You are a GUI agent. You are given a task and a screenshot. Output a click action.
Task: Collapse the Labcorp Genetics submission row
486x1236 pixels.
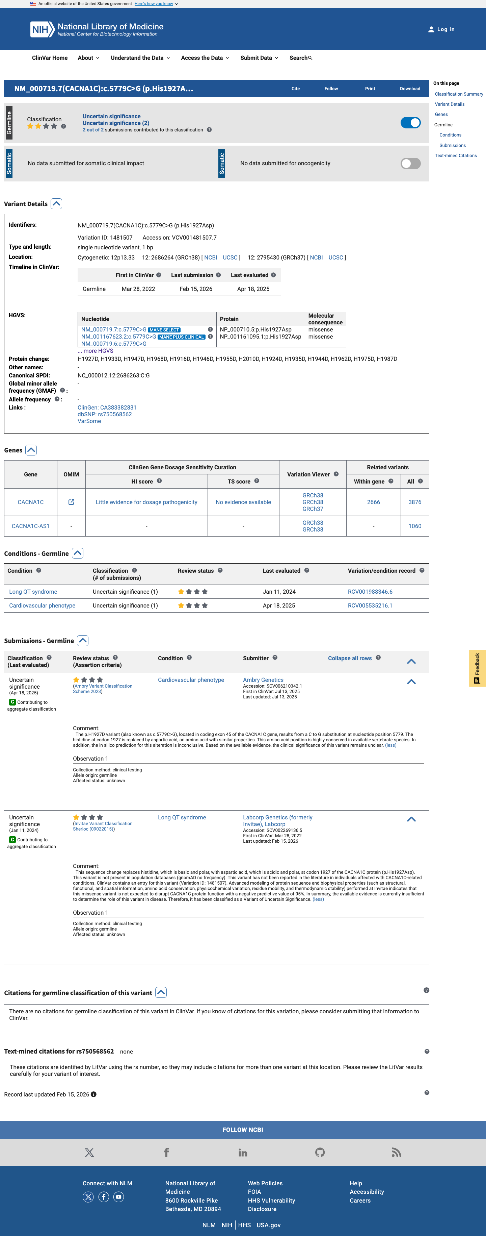(x=411, y=819)
